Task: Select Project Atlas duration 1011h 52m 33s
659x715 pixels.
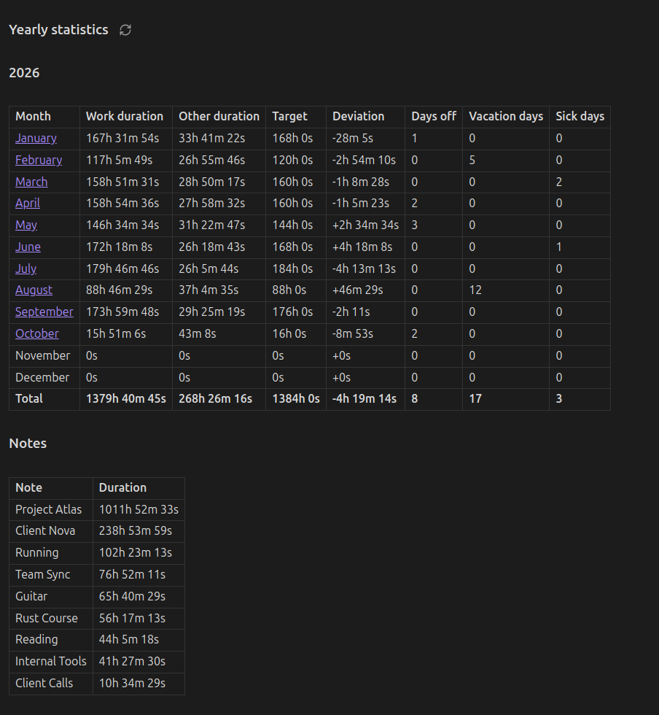Action: [139, 510]
